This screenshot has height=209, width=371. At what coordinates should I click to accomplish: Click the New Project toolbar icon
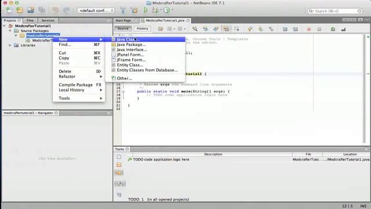(20, 10)
